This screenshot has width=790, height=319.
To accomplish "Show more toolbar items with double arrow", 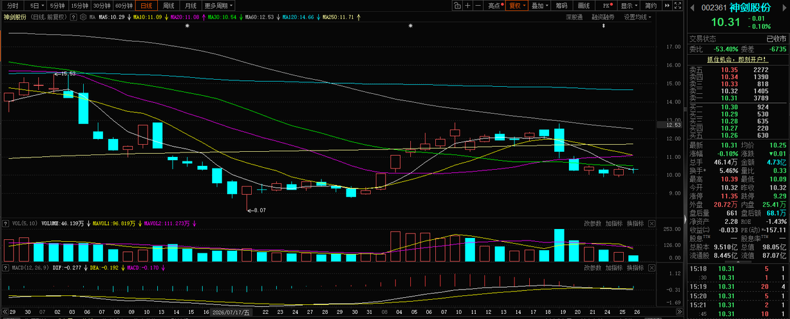I will [x=667, y=5].
